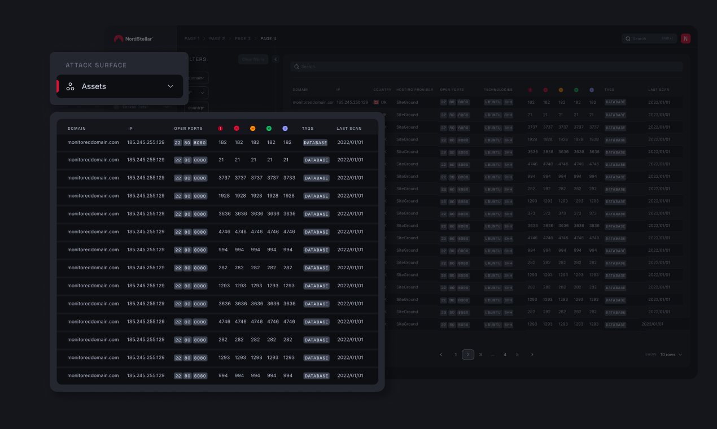Select pagination page 1

click(456, 354)
